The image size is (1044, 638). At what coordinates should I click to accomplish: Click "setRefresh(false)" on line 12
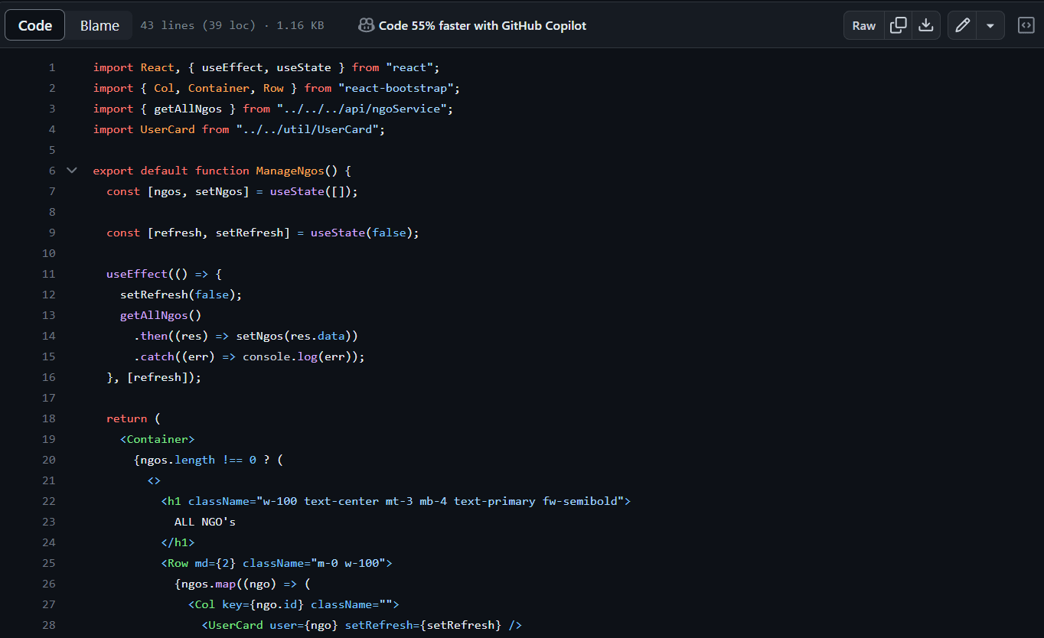[178, 295]
